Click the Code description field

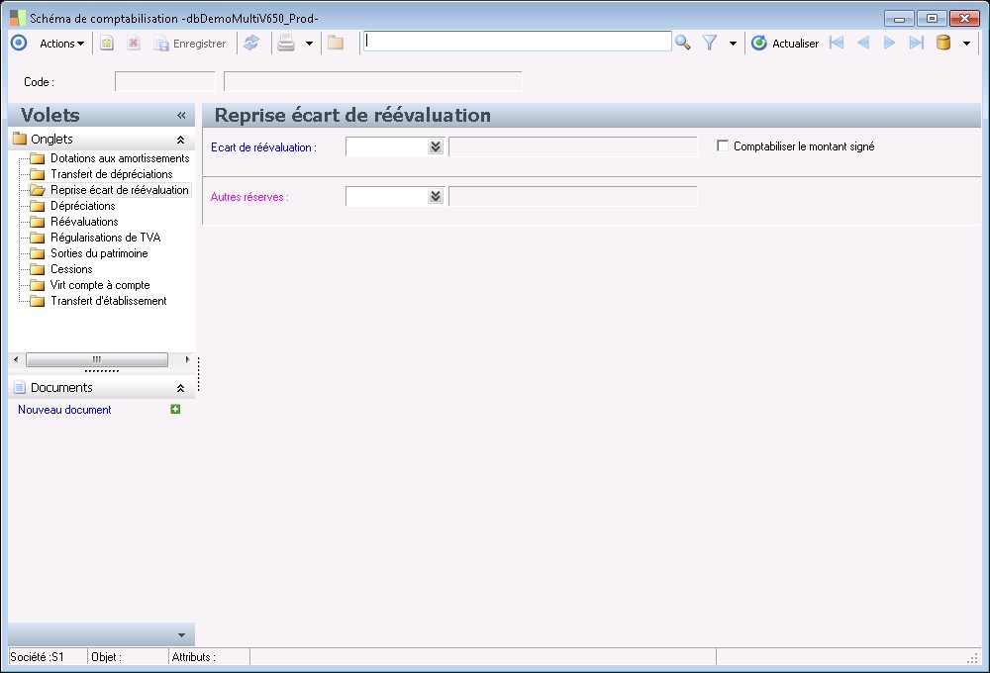(373, 81)
